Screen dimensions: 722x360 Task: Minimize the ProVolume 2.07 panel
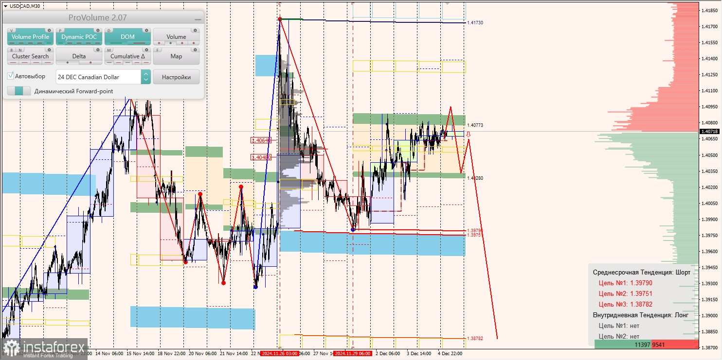[x=198, y=18]
